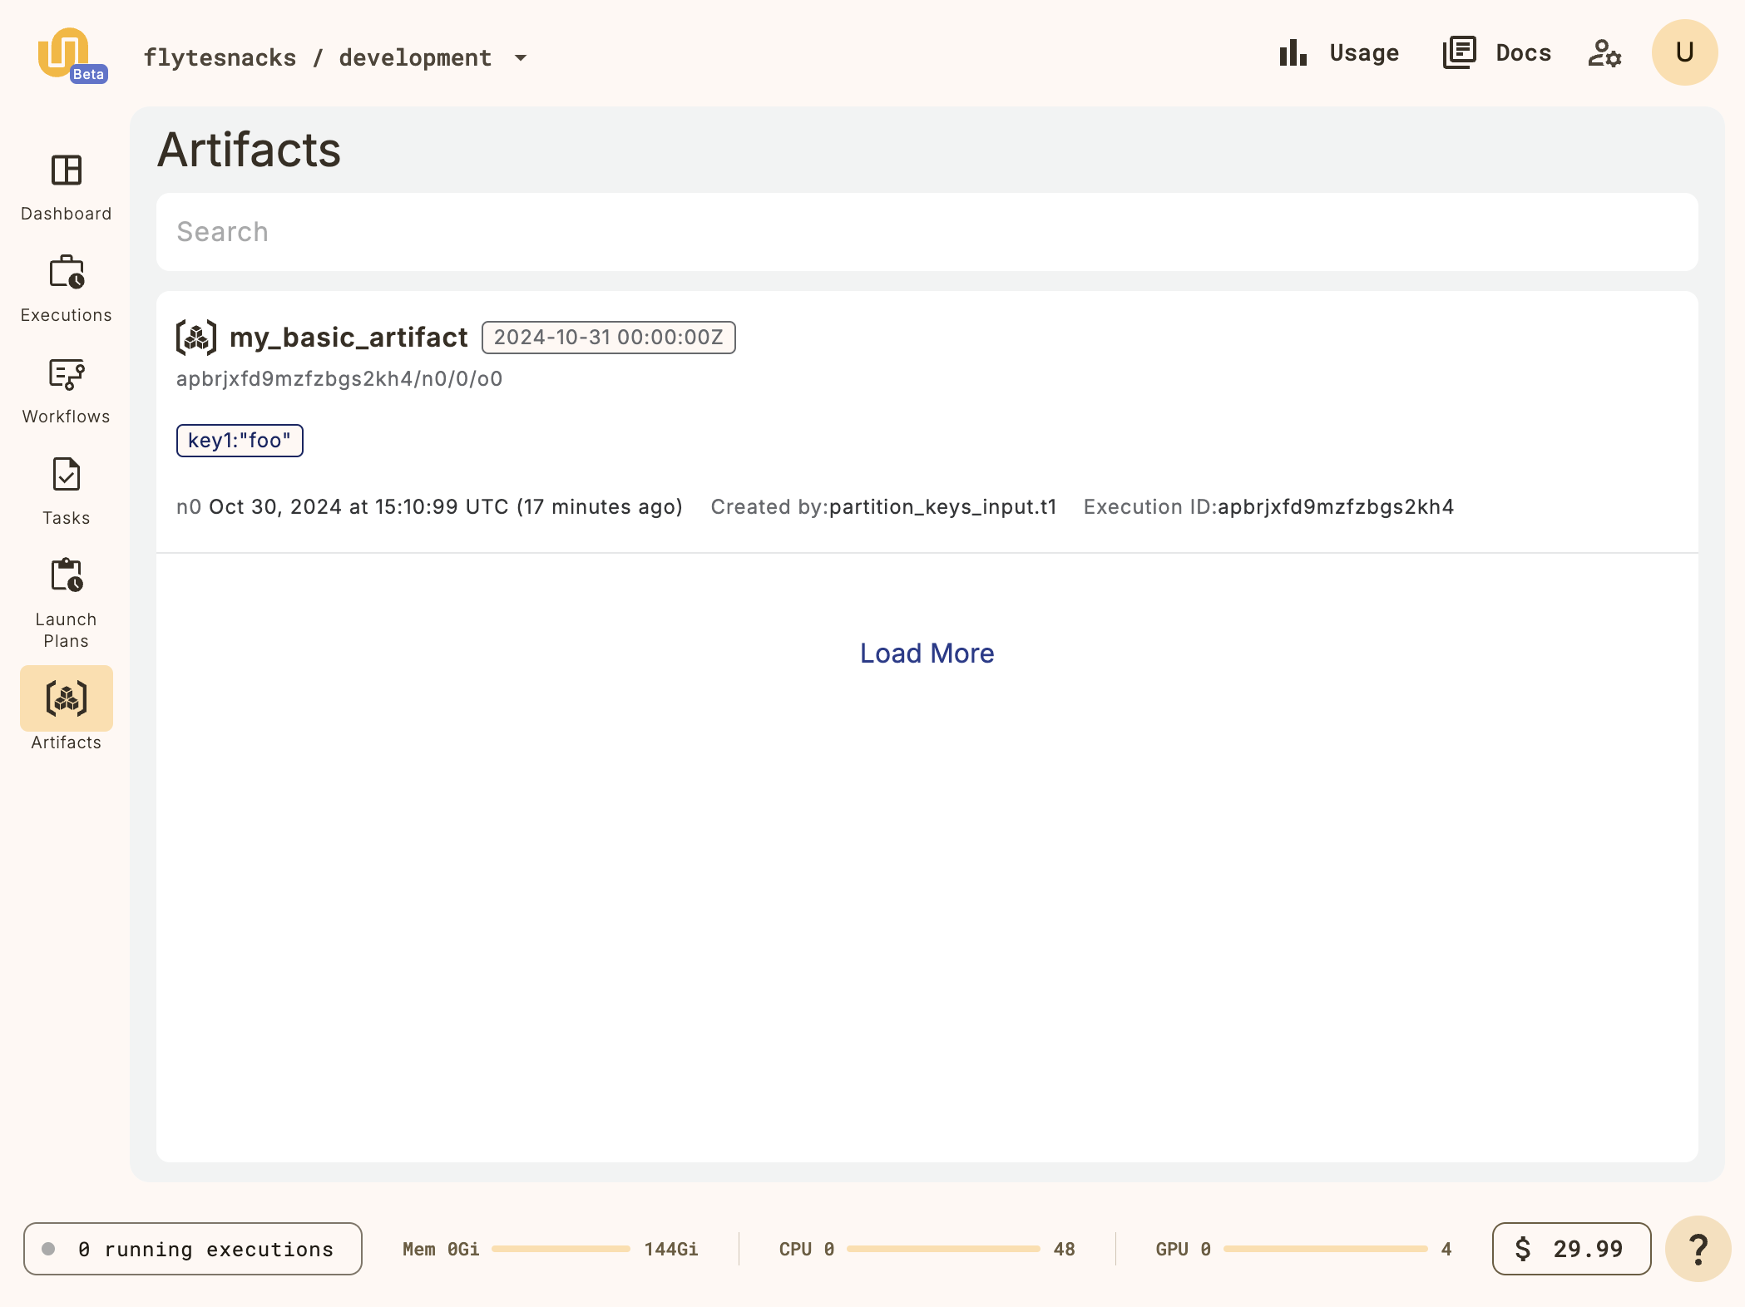Navigate to Executions section
This screenshot has height=1307, width=1745.
[x=65, y=289]
